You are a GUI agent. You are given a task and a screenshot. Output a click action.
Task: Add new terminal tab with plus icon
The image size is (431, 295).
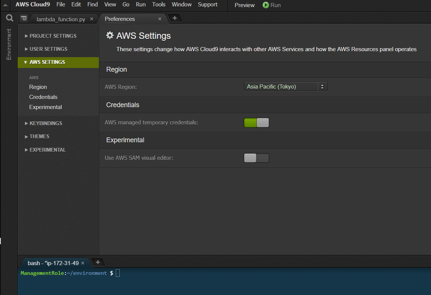pyautogui.click(x=97, y=262)
